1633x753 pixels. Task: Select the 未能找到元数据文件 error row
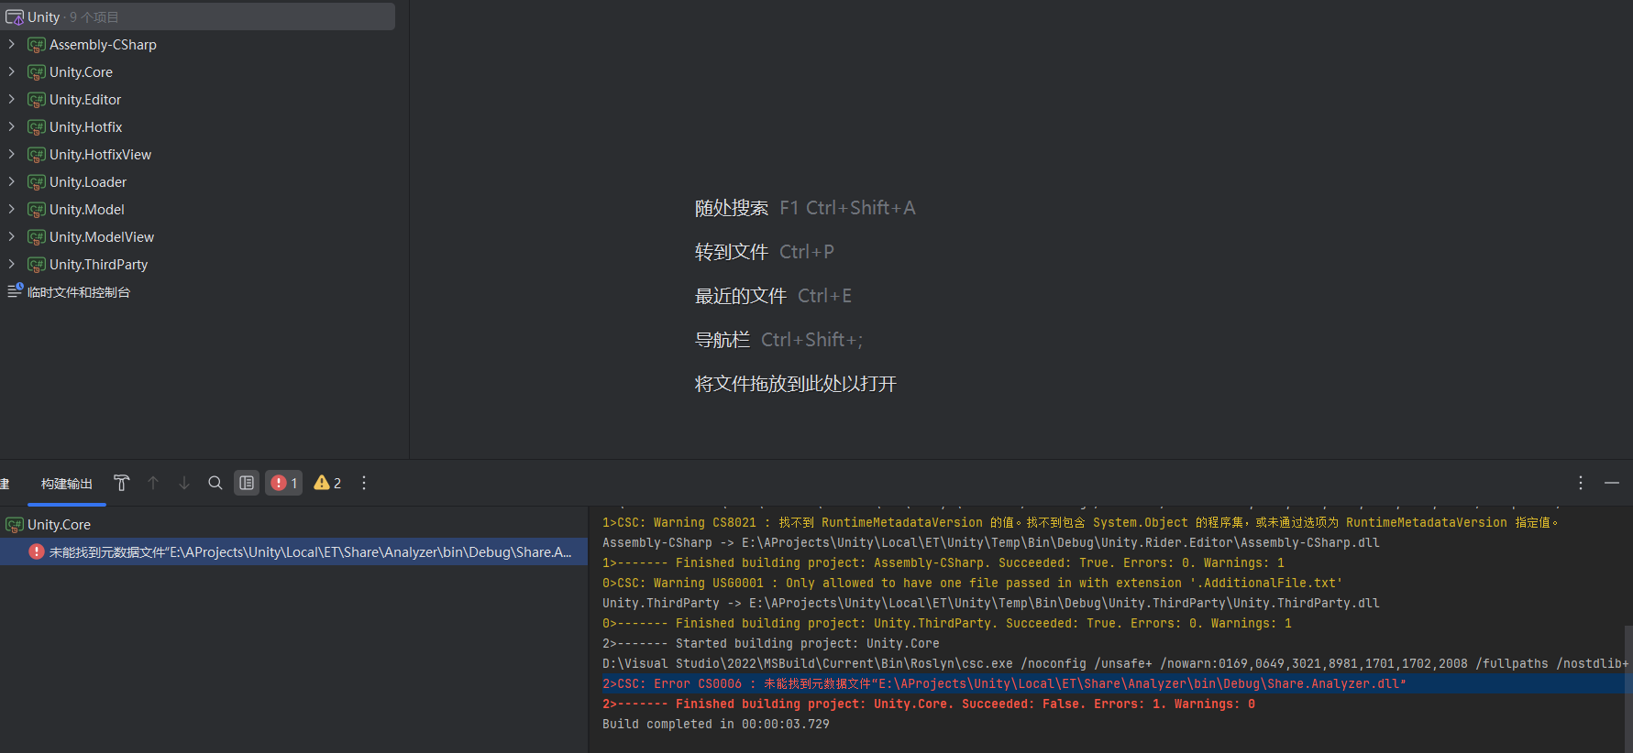[x=293, y=551]
